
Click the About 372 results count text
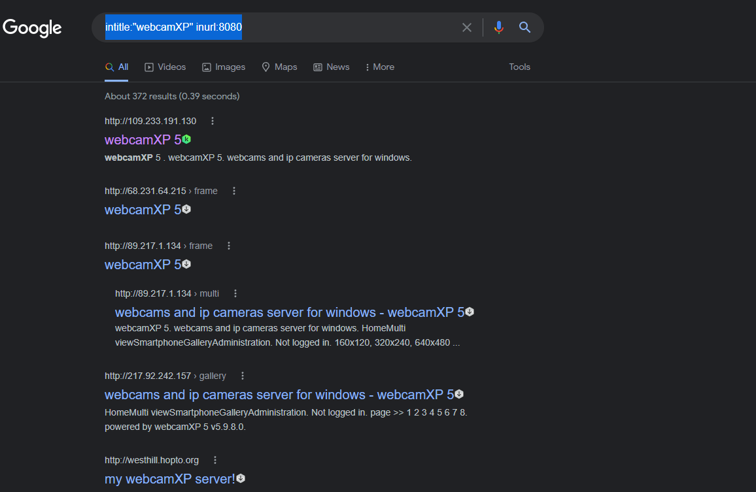tap(172, 97)
